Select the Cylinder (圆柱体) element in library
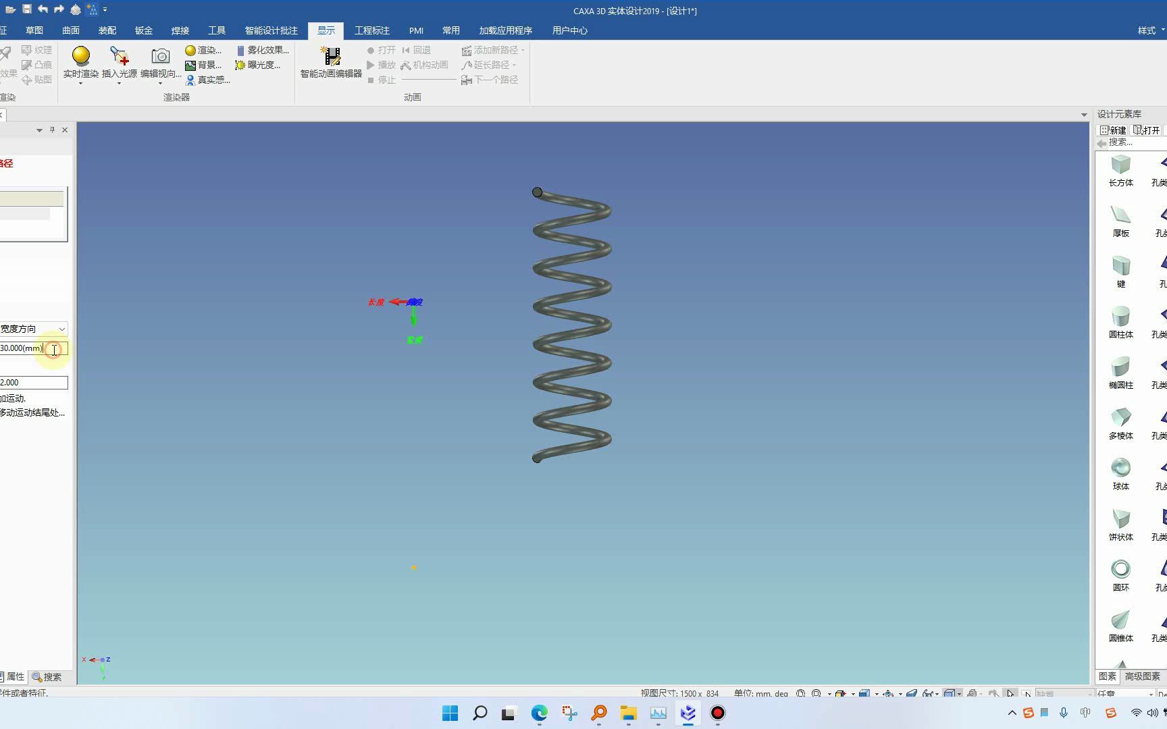 1120,322
